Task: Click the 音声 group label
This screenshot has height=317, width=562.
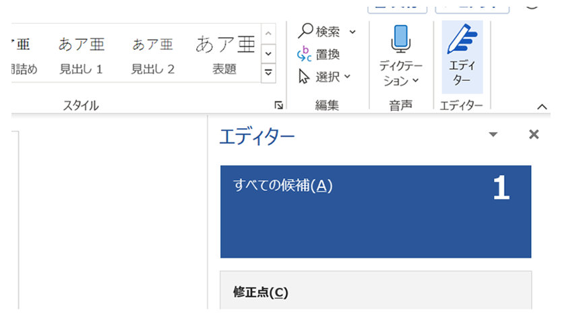Action: click(x=400, y=105)
